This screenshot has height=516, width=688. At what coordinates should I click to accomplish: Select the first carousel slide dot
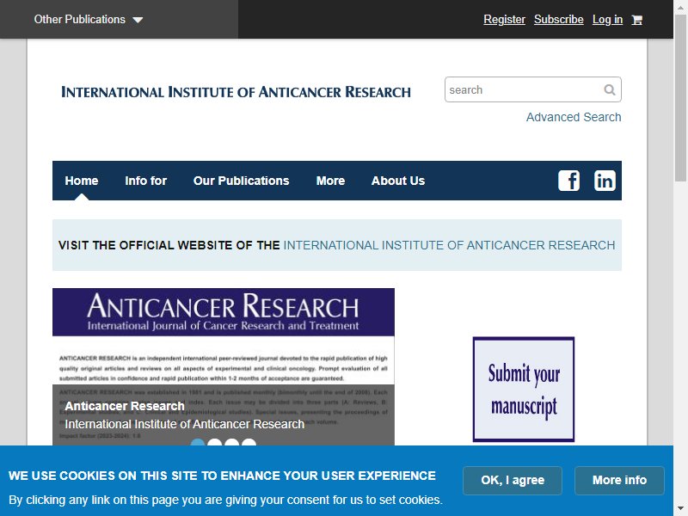[198, 442]
